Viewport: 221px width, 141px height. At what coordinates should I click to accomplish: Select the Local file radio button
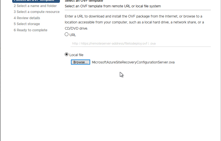point(66,54)
